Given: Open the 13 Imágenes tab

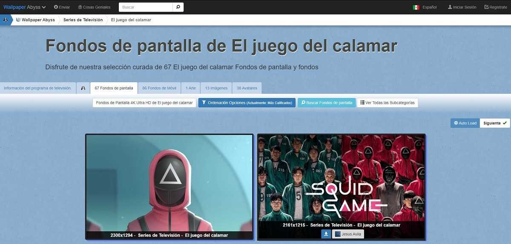Looking at the screenshot, I should [x=216, y=88].
